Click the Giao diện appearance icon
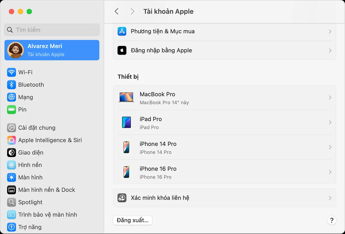The width and height of the screenshot is (345, 234). [x=11, y=153]
